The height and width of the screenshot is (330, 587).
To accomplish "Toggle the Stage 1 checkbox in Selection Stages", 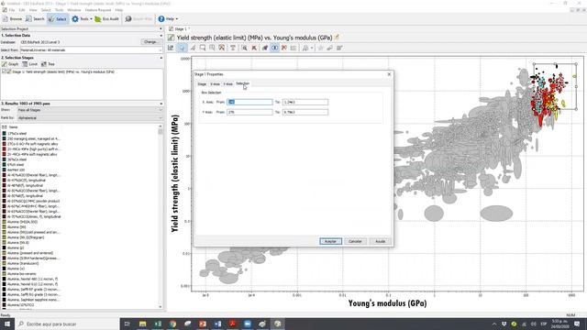I will coord(4,71).
